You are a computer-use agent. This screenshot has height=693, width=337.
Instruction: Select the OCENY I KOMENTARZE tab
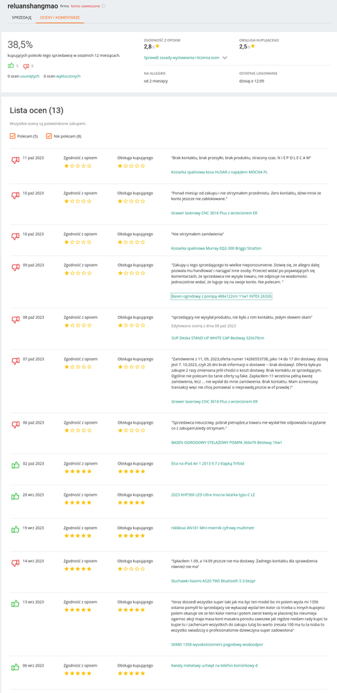point(60,17)
